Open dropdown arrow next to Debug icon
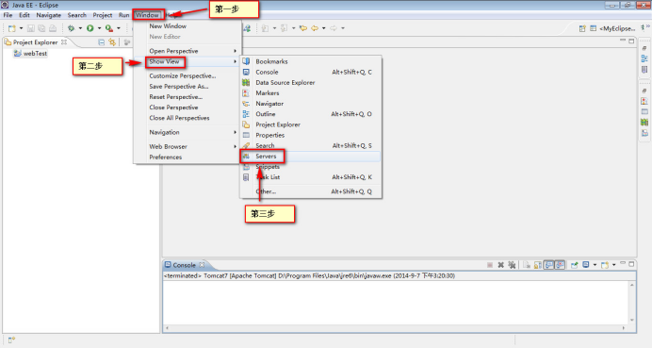The image size is (652, 348). [x=80, y=28]
